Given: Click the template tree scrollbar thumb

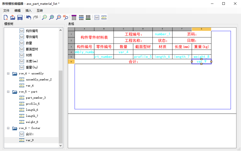Looking at the screenshot, I should point(60,107).
